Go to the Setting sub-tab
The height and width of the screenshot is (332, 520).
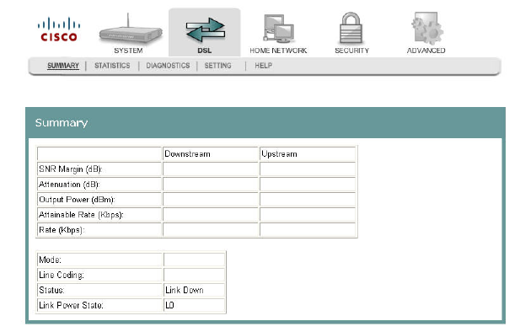point(217,66)
